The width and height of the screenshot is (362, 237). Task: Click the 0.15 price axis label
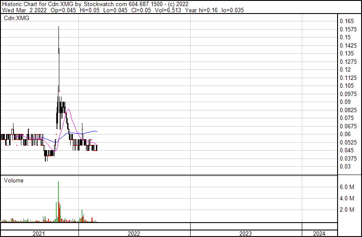pyautogui.click(x=345, y=38)
